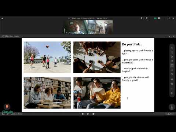Click the 'playing sports with friends is fun?' text
The height and width of the screenshot is (132, 176).
coord(137,52)
